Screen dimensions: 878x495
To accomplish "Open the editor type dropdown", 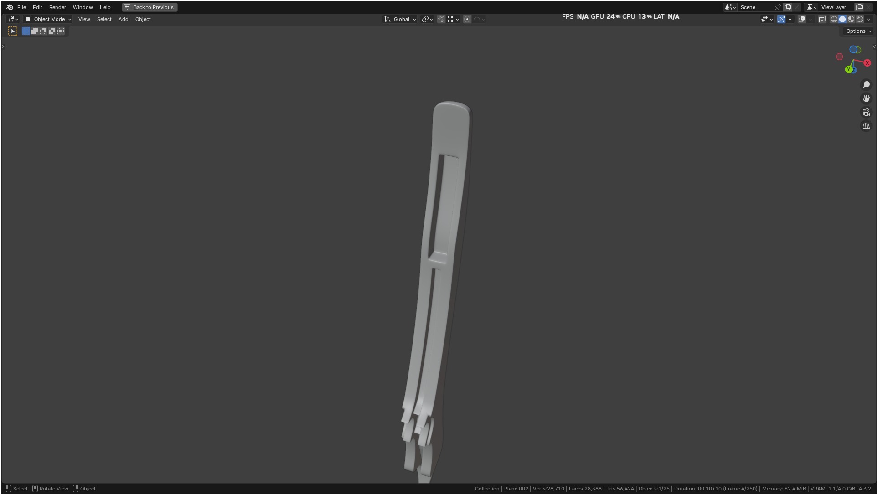I will (13, 19).
